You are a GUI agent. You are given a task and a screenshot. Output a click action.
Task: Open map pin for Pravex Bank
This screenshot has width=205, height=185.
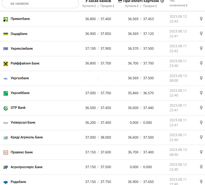201,152
